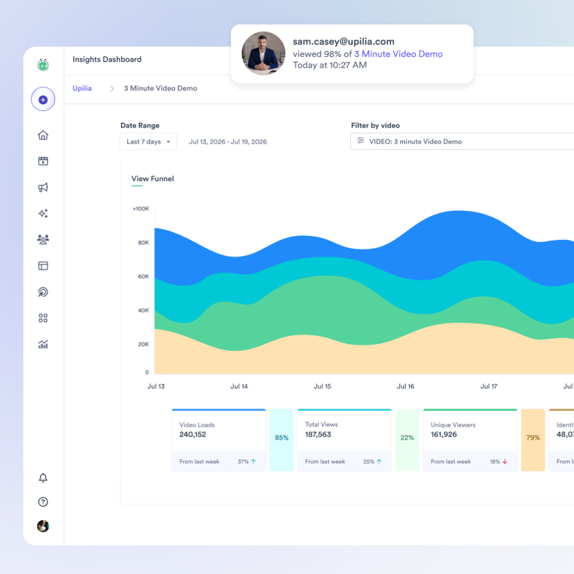The width and height of the screenshot is (574, 574).
Task: Click the round plus create button
Action: 43,99
